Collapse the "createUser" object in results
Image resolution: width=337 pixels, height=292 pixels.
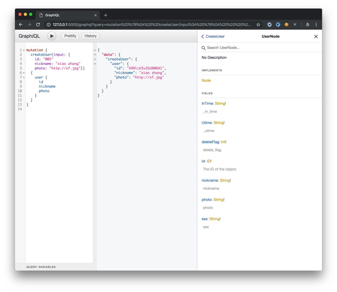pyautogui.click(x=95, y=59)
